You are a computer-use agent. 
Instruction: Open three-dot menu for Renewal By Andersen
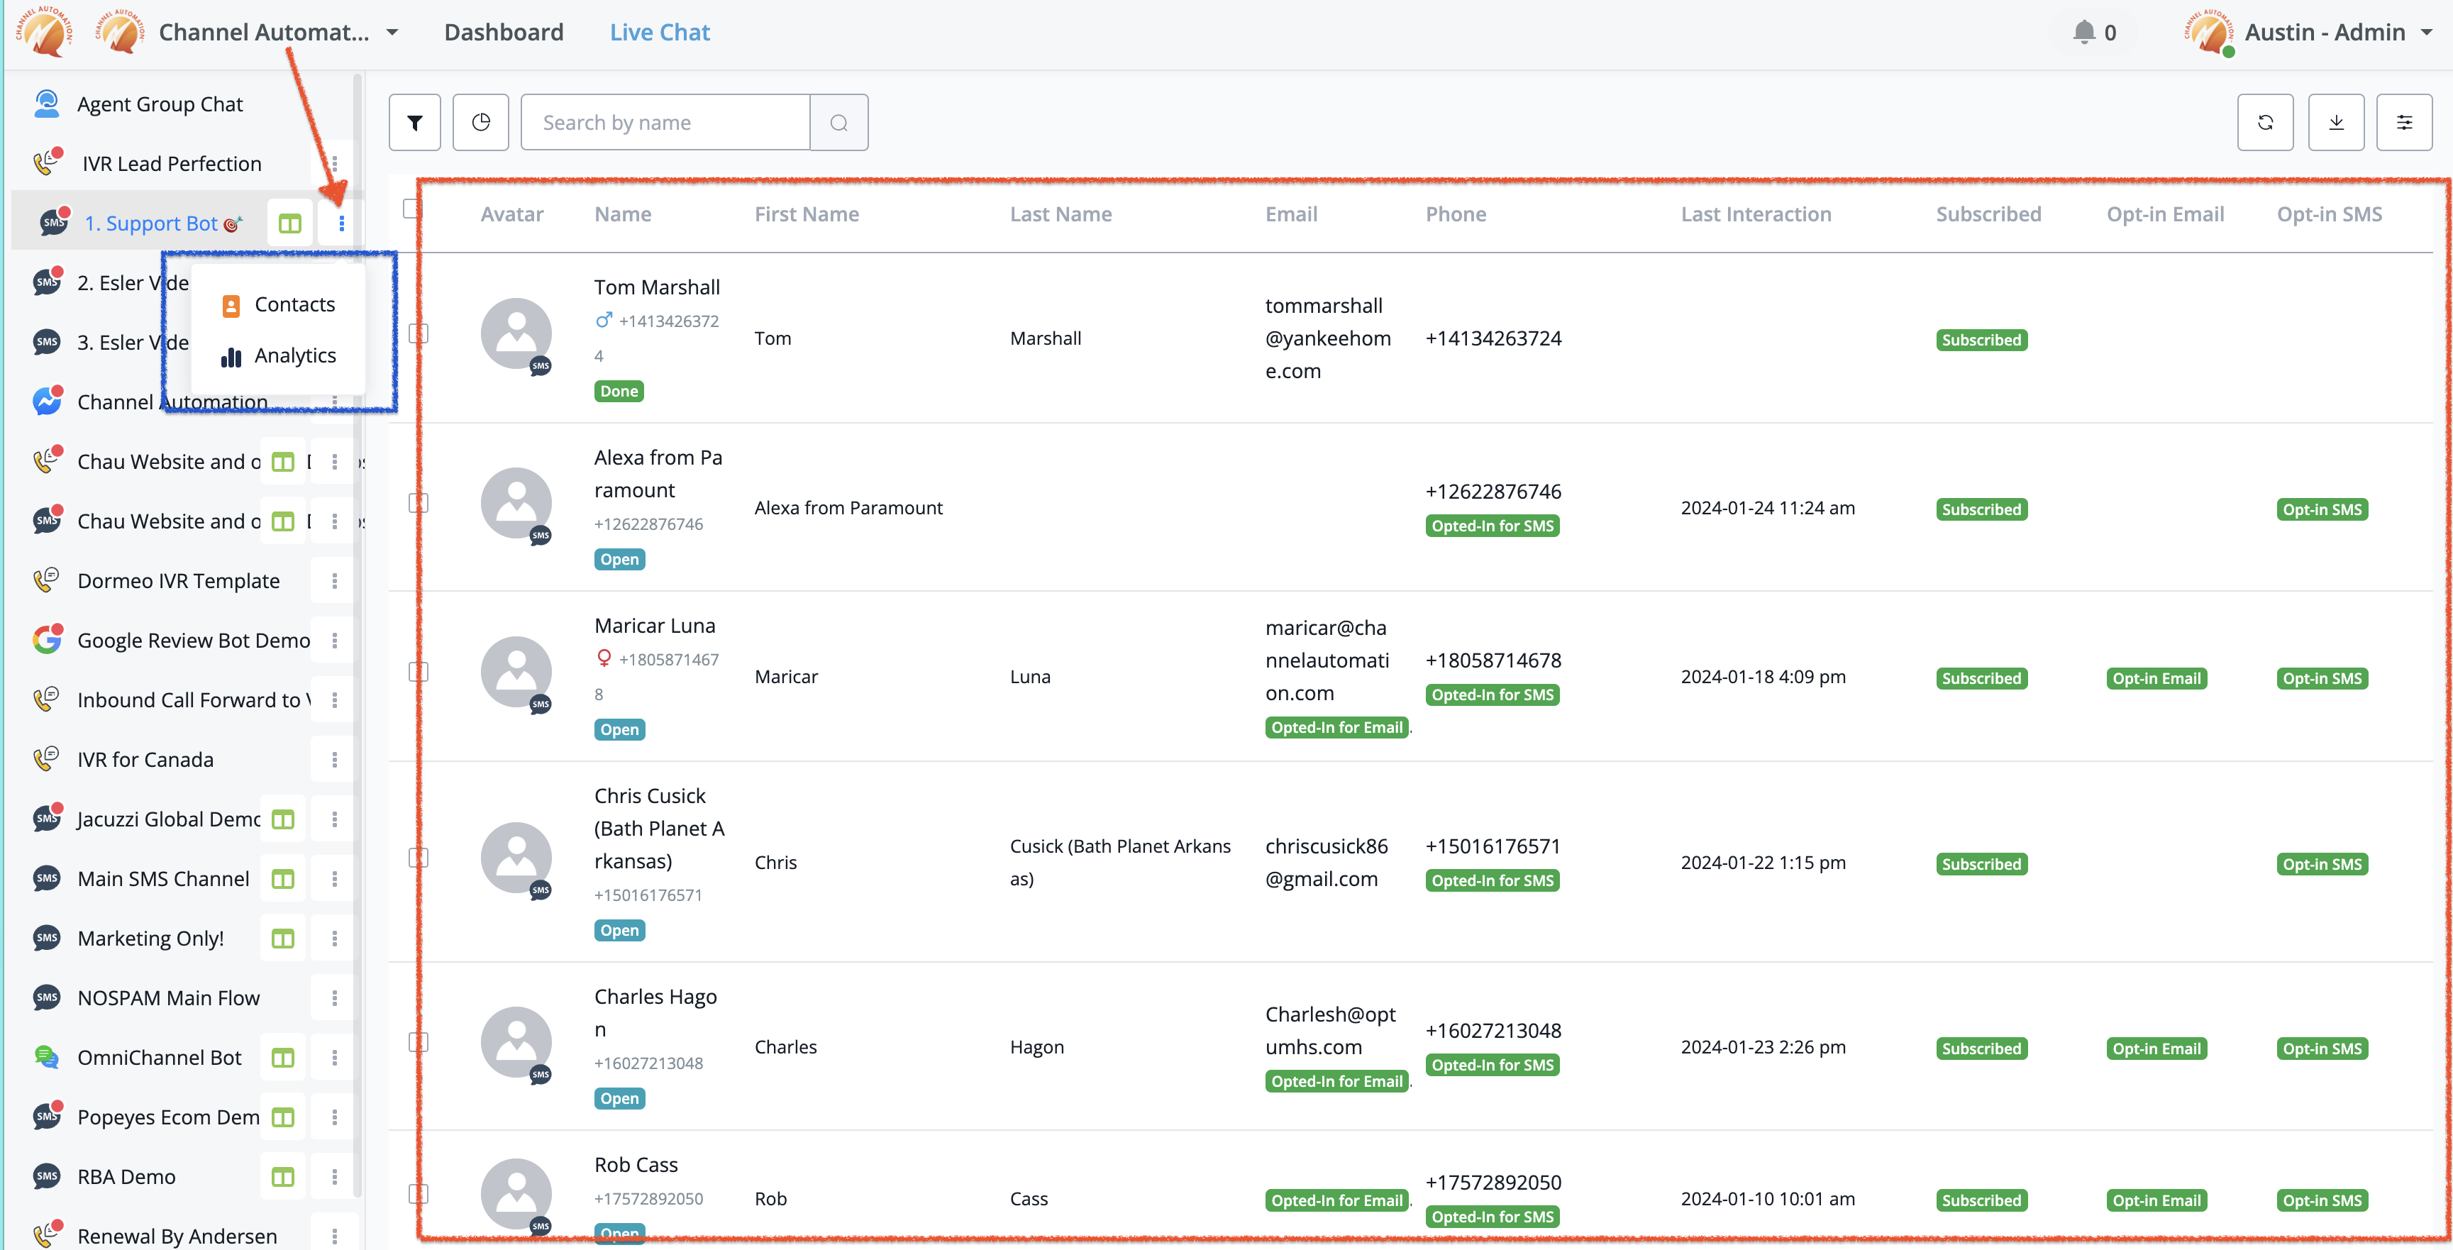pyautogui.click(x=334, y=1237)
